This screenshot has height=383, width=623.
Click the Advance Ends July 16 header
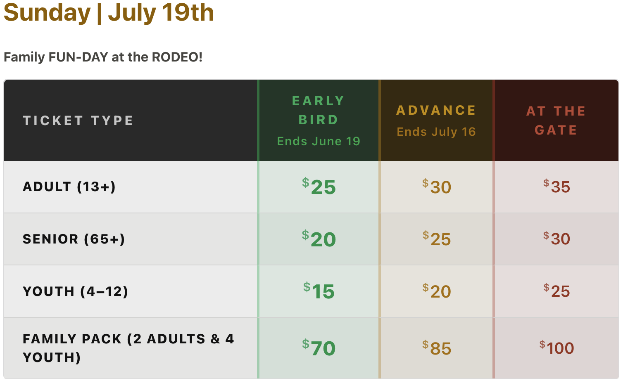pyautogui.click(x=436, y=121)
